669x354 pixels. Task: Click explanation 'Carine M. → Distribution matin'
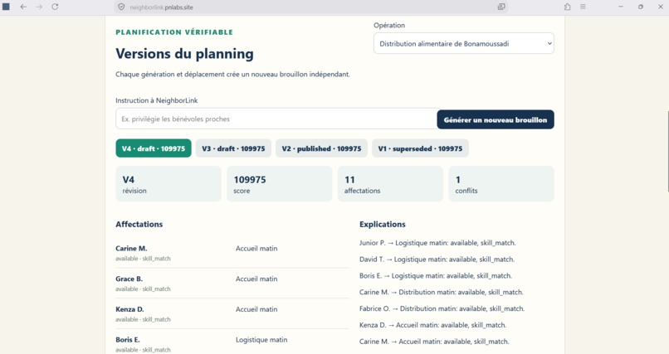pyautogui.click(x=442, y=292)
